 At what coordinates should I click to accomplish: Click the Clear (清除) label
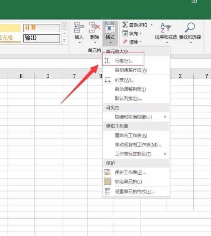point(133,42)
